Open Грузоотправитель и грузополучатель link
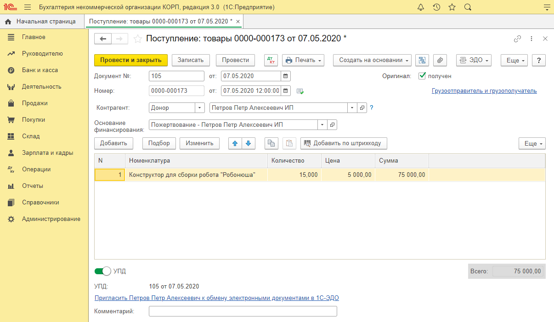554x322 pixels. coord(484,91)
